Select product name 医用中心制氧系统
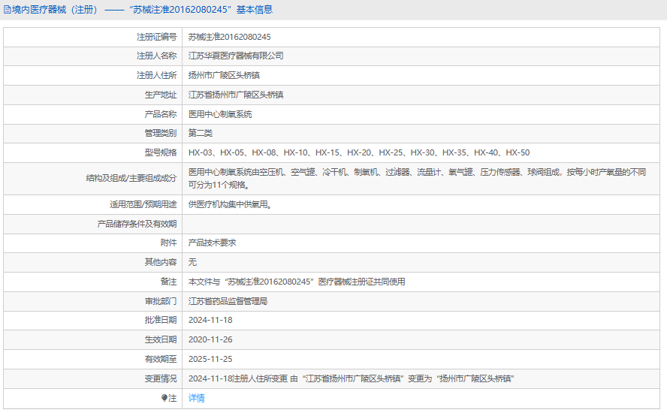 pyautogui.click(x=220, y=114)
